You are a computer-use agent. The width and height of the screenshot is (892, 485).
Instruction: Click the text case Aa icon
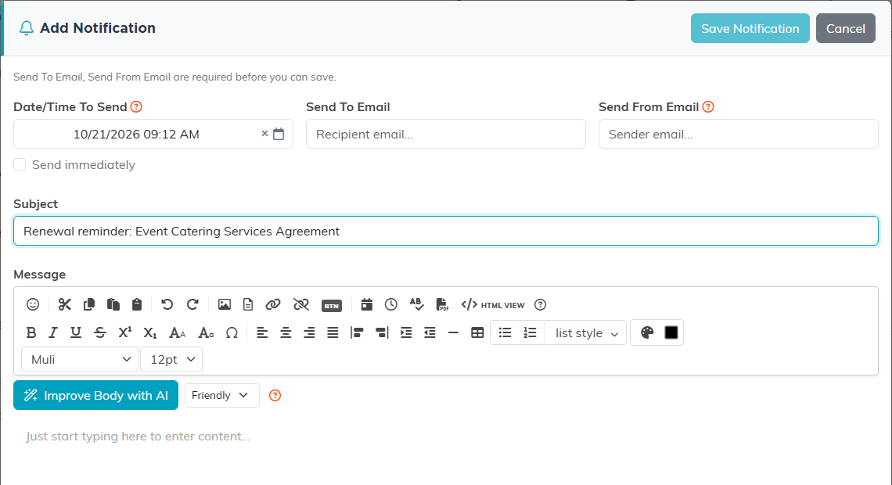(x=205, y=332)
